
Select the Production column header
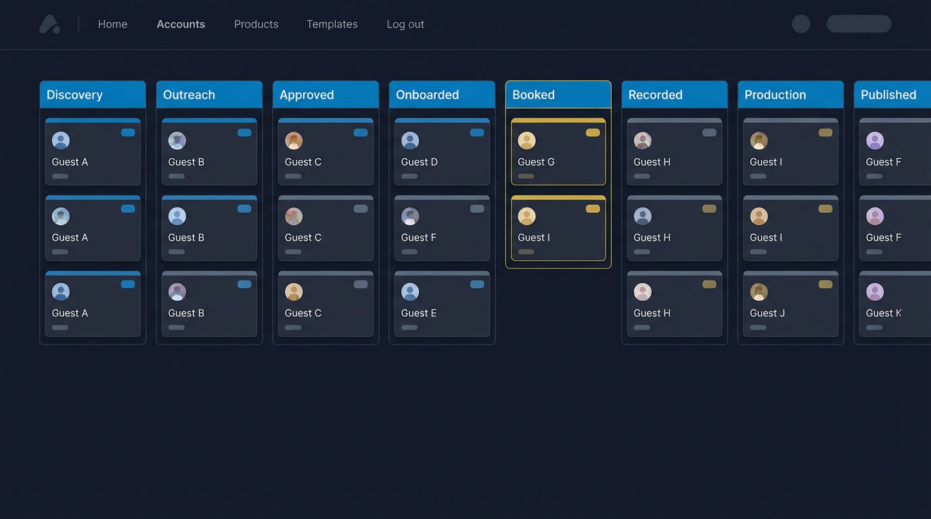(790, 95)
